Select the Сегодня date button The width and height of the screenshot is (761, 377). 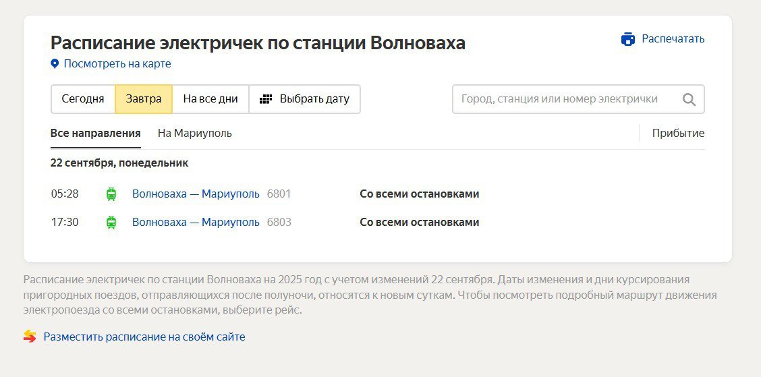(83, 99)
